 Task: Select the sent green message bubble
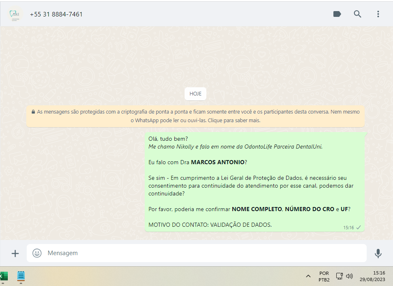click(x=254, y=181)
